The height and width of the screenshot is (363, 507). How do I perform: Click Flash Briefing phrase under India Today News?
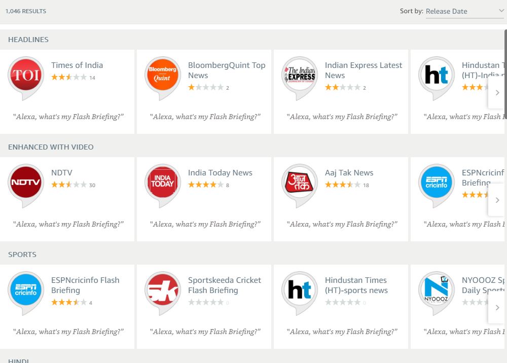click(205, 224)
